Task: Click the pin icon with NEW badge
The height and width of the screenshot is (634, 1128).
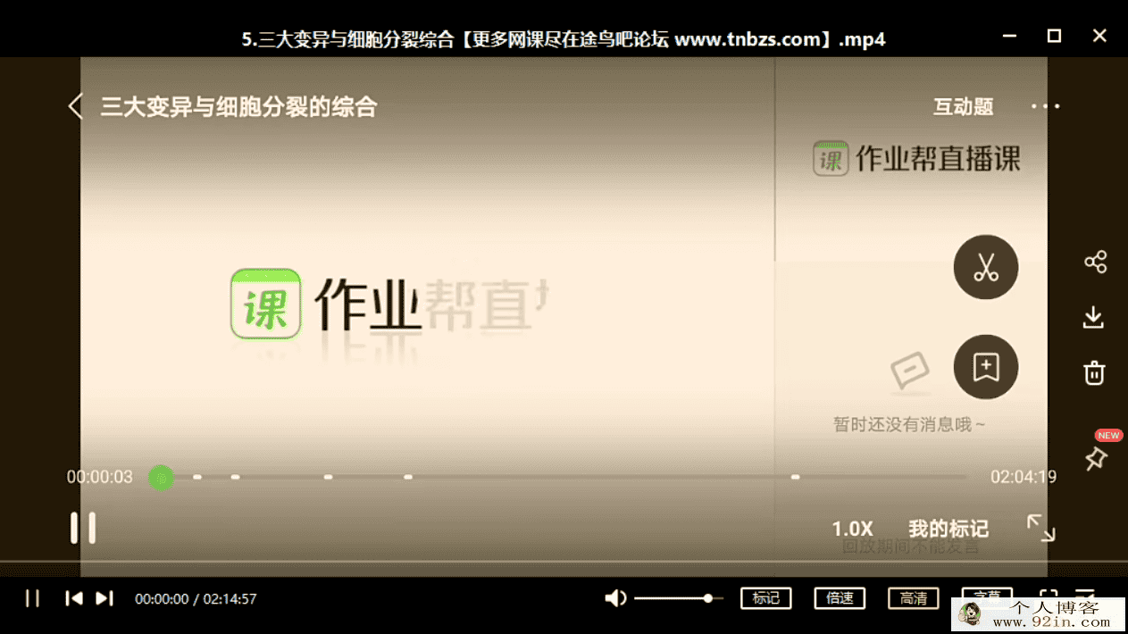Action: click(1096, 459)
